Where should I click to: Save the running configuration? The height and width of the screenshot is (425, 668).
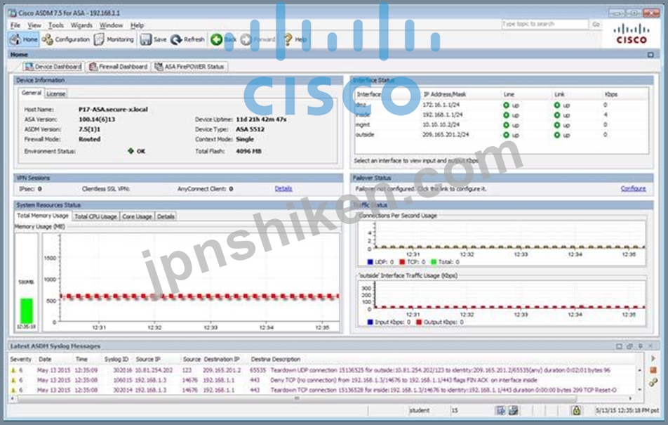pyautogui.click(x=154, y=39)
